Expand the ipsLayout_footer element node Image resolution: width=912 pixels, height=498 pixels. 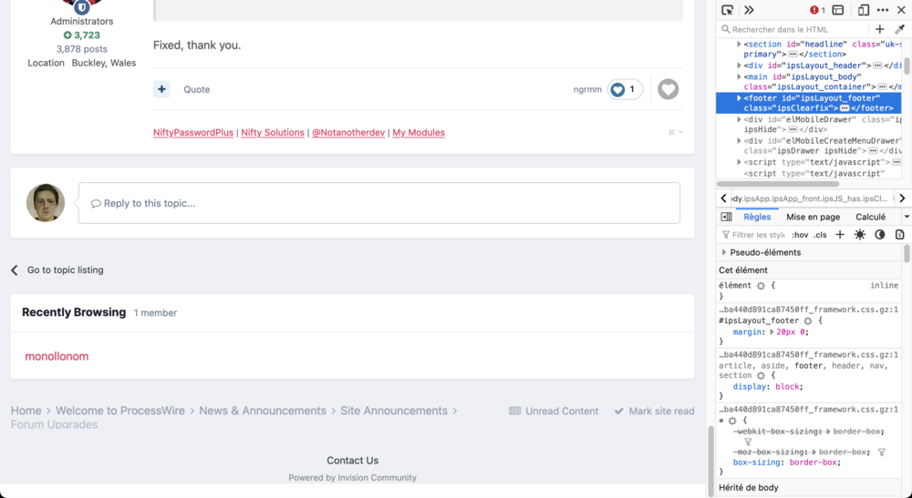(739, 97)
